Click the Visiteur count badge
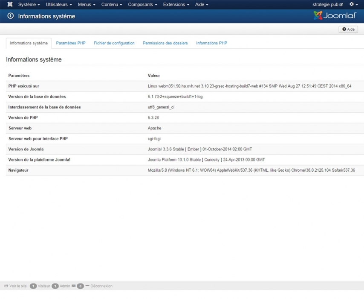The height and width of the screenshot is (299, 364). click(x=33, y=286)
